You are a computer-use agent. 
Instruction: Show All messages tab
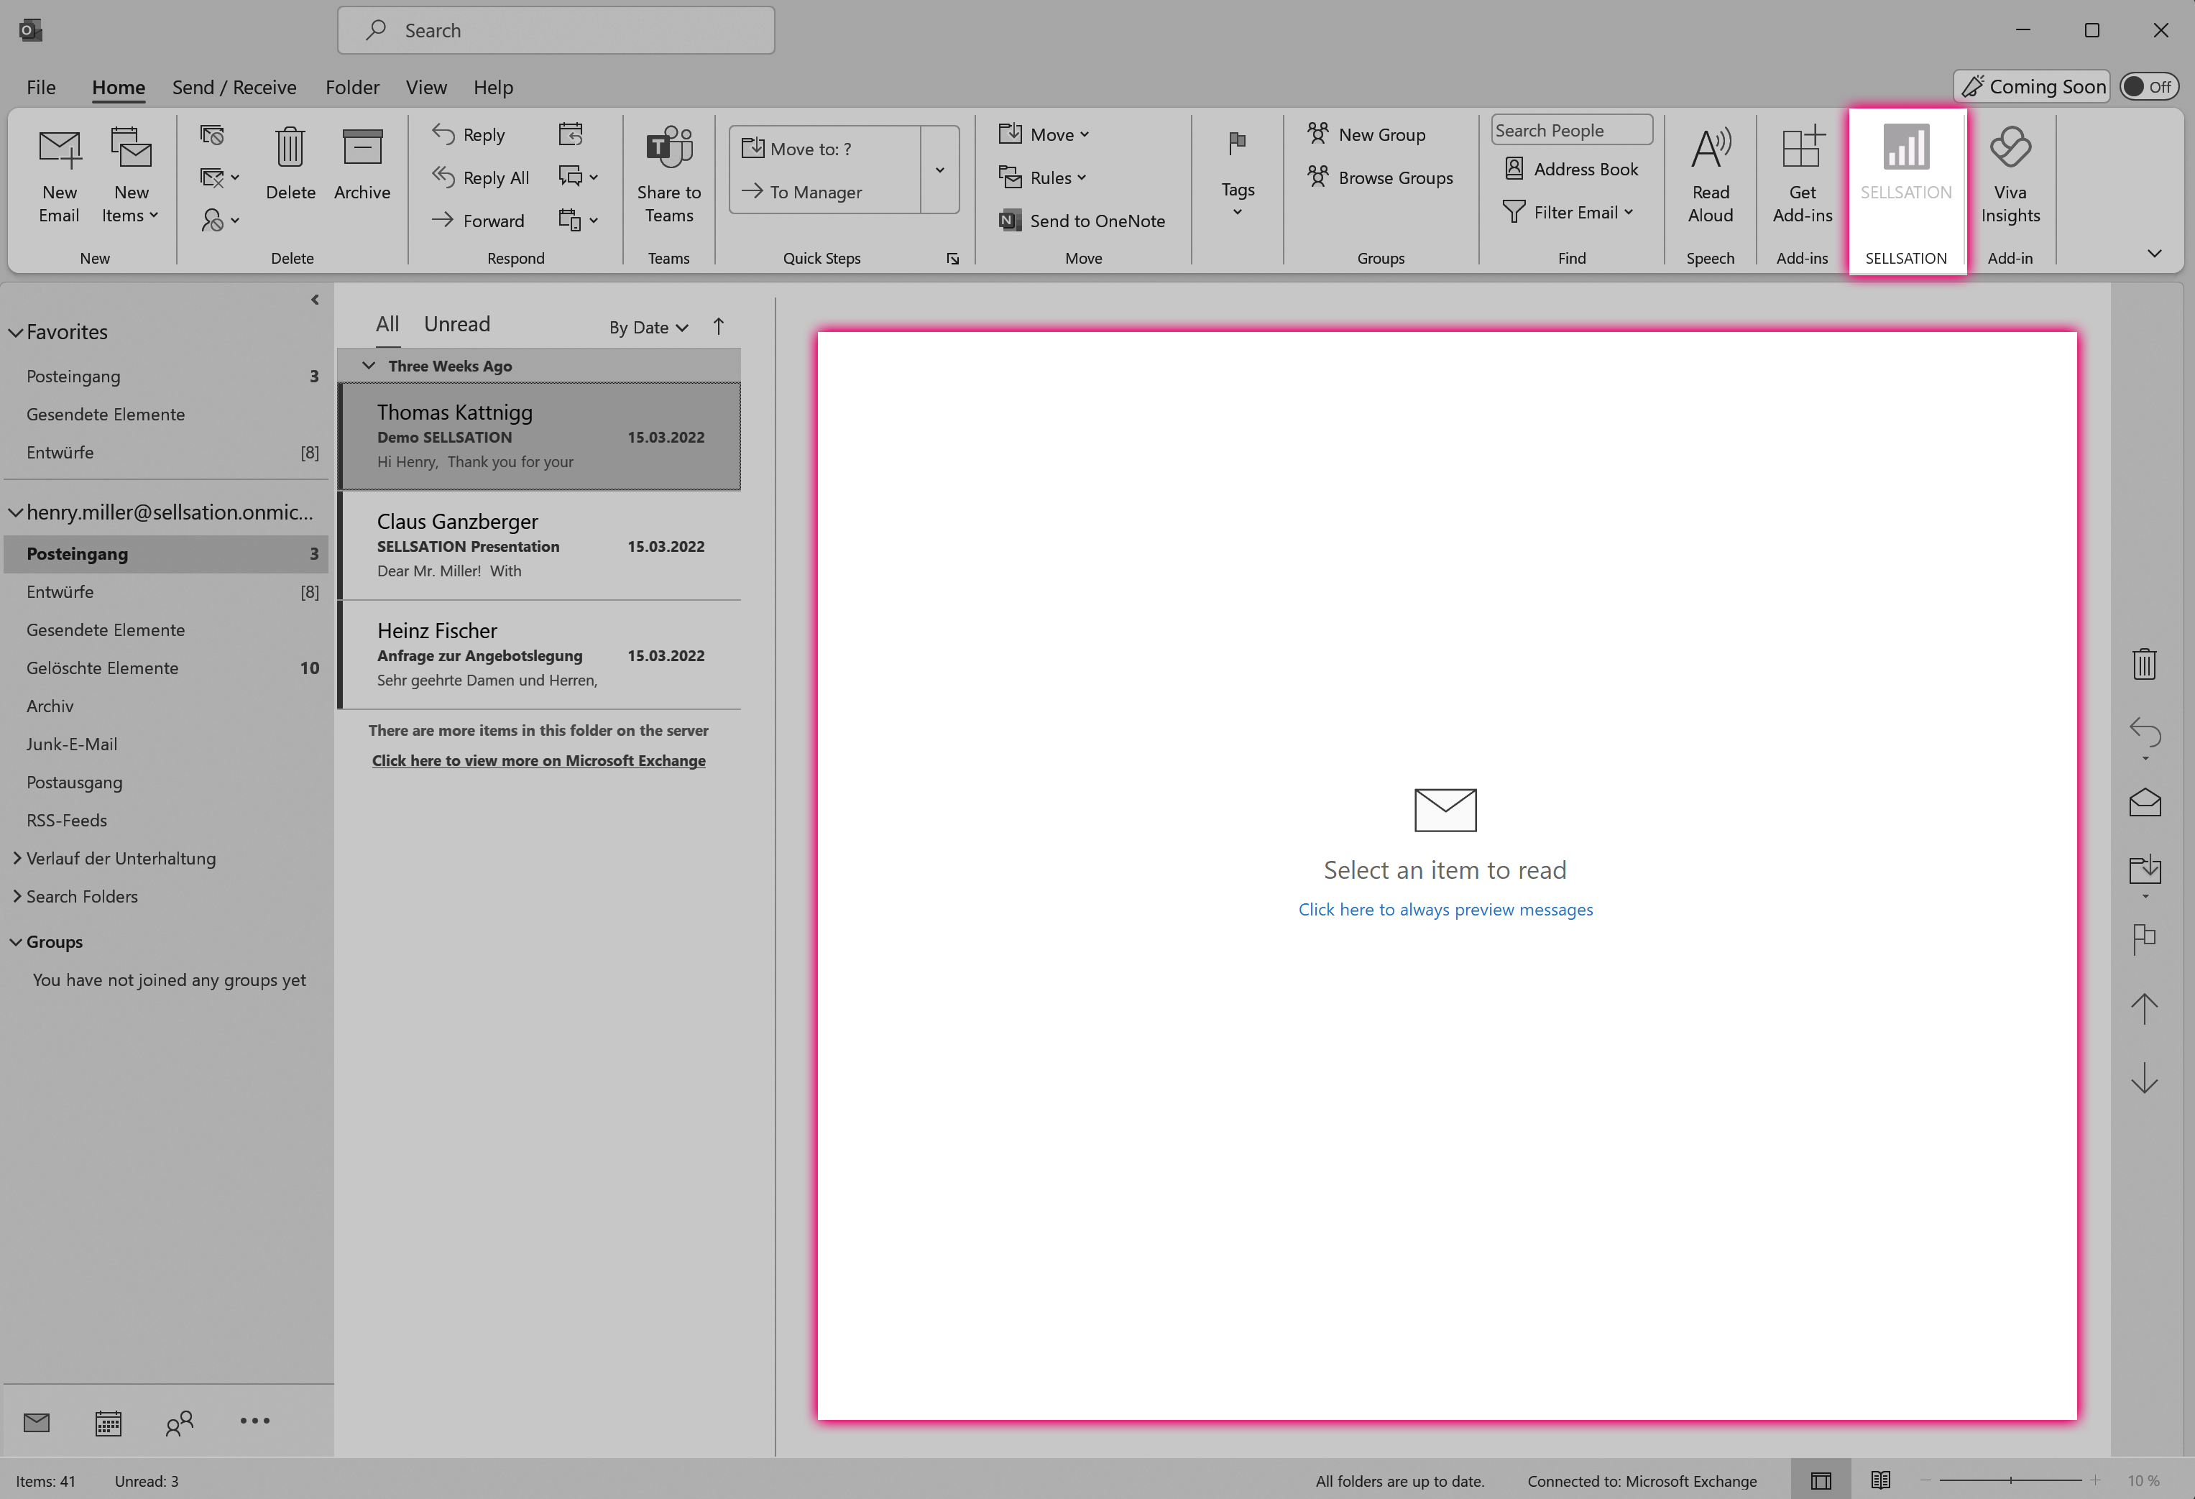point(387,324)
